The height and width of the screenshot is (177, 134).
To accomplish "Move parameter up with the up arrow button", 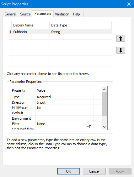I will [121, 38].
